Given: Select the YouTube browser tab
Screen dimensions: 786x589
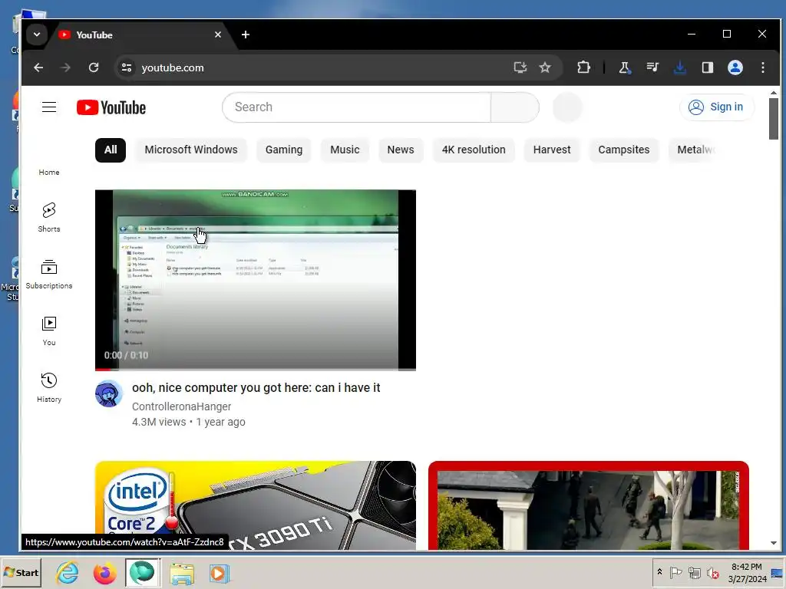Looking at the screenshot, I should point(140,35).
